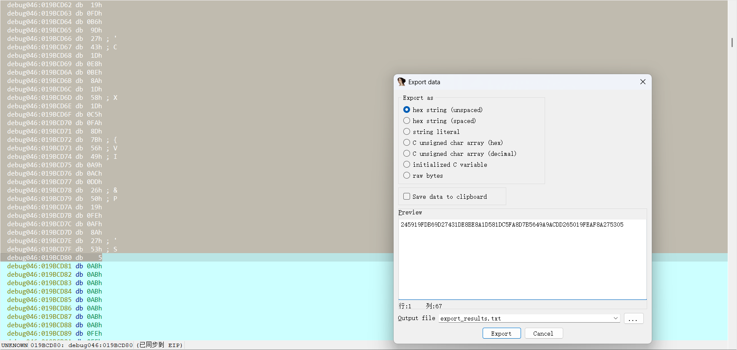Cancel the export dialog
This screenshot has height=350, width=737.
(543, 333)
